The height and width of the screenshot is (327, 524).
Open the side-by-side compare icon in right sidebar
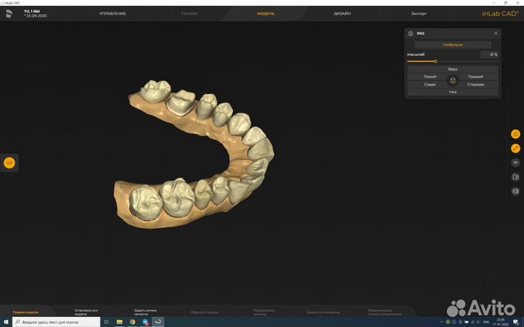point(515,177)
